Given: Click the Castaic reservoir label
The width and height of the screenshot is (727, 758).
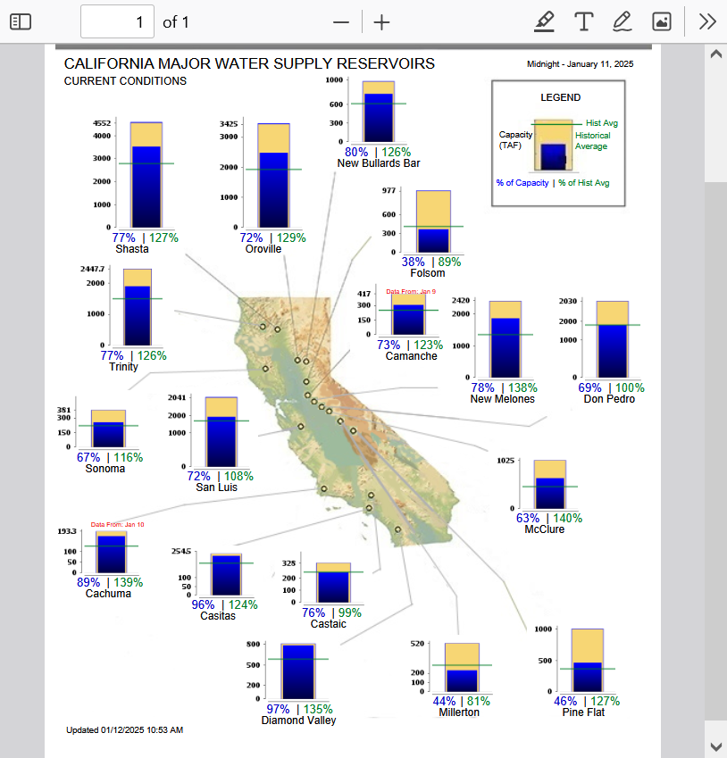Looking at the screenshot, I should click(329, 624).
